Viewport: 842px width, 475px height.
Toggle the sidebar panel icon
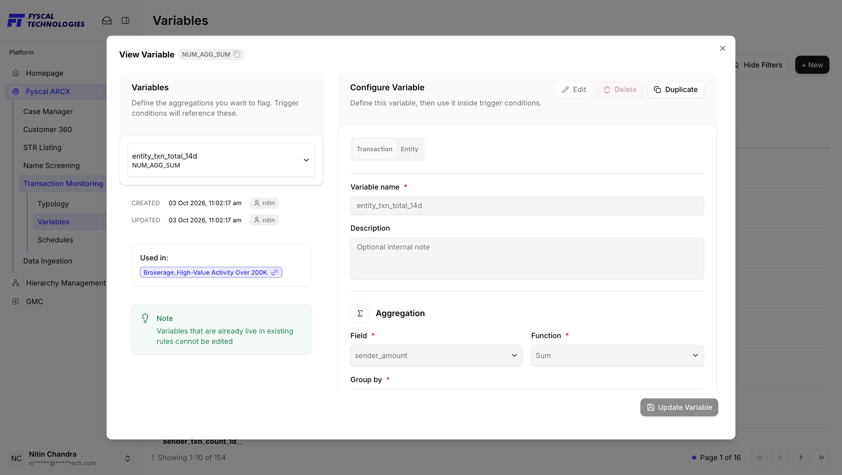[125, 21]
